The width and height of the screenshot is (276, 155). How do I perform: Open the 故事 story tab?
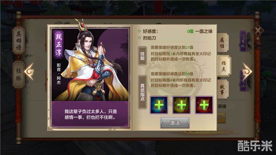tap(222, 89)
